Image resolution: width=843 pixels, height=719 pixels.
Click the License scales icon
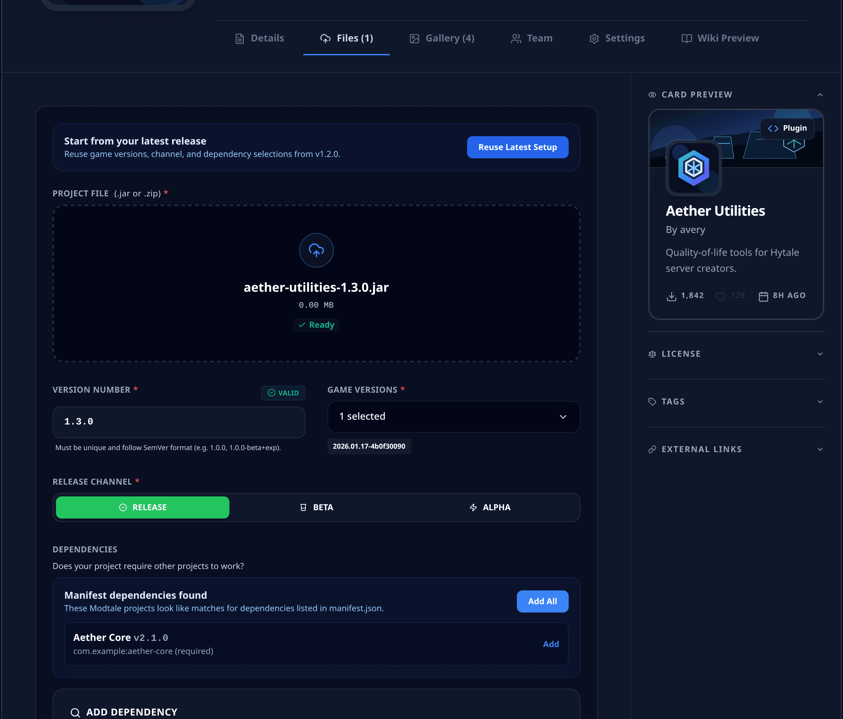[652, 354]
